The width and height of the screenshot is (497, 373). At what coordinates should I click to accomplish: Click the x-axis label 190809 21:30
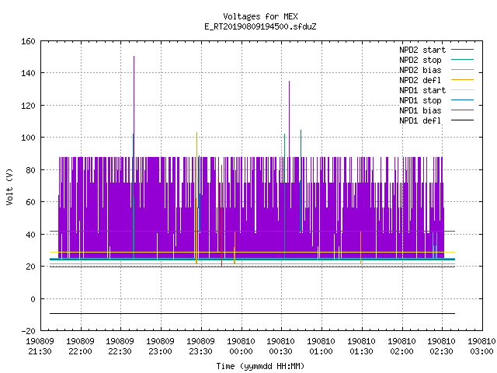(40, 347)
